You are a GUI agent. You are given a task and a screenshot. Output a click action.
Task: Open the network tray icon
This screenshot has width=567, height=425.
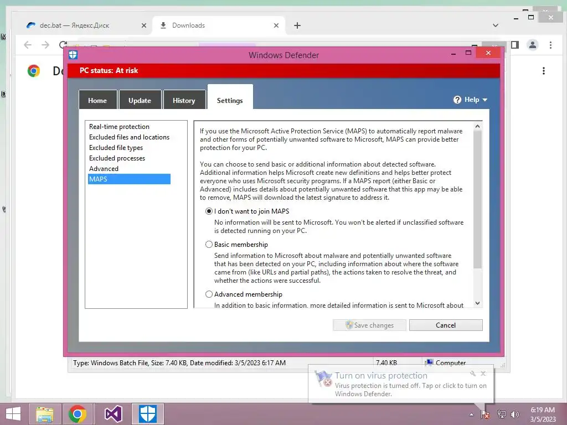click(501, 414)
